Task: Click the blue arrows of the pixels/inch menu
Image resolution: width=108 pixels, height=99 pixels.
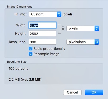Action: [97, 42]
